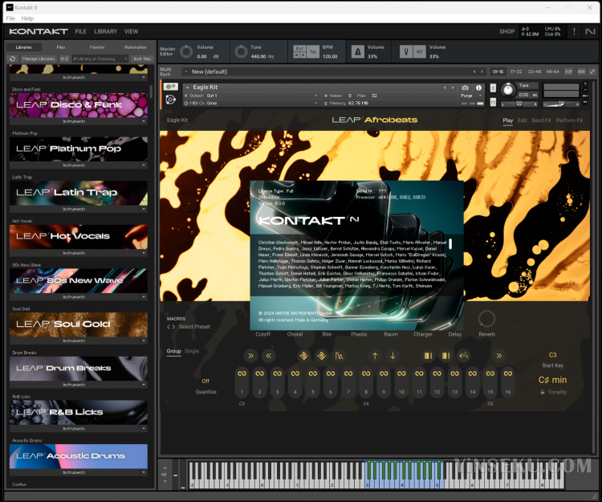Click the down arrow icon above the pads
Viewport: 602px width, 502px height.
[x=393, y=356]
